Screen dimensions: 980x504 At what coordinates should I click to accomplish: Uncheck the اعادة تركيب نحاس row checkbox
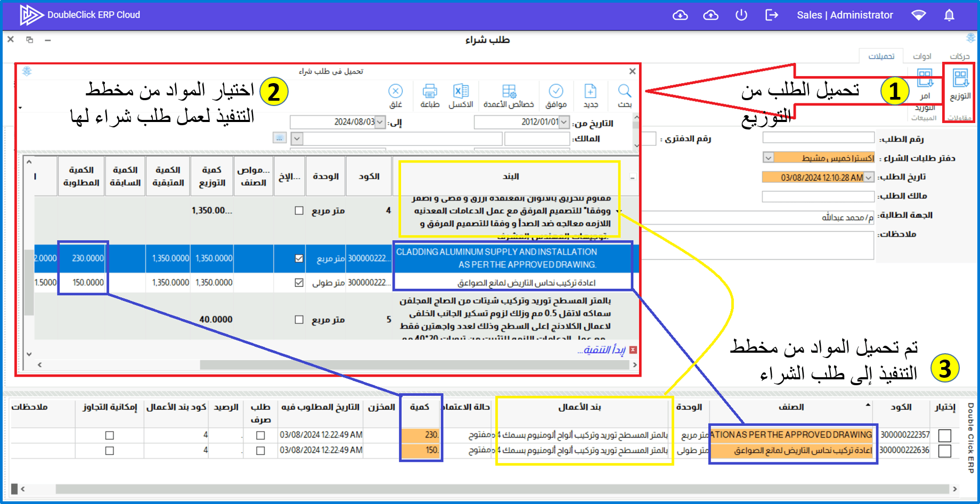[x=299, y=282]
